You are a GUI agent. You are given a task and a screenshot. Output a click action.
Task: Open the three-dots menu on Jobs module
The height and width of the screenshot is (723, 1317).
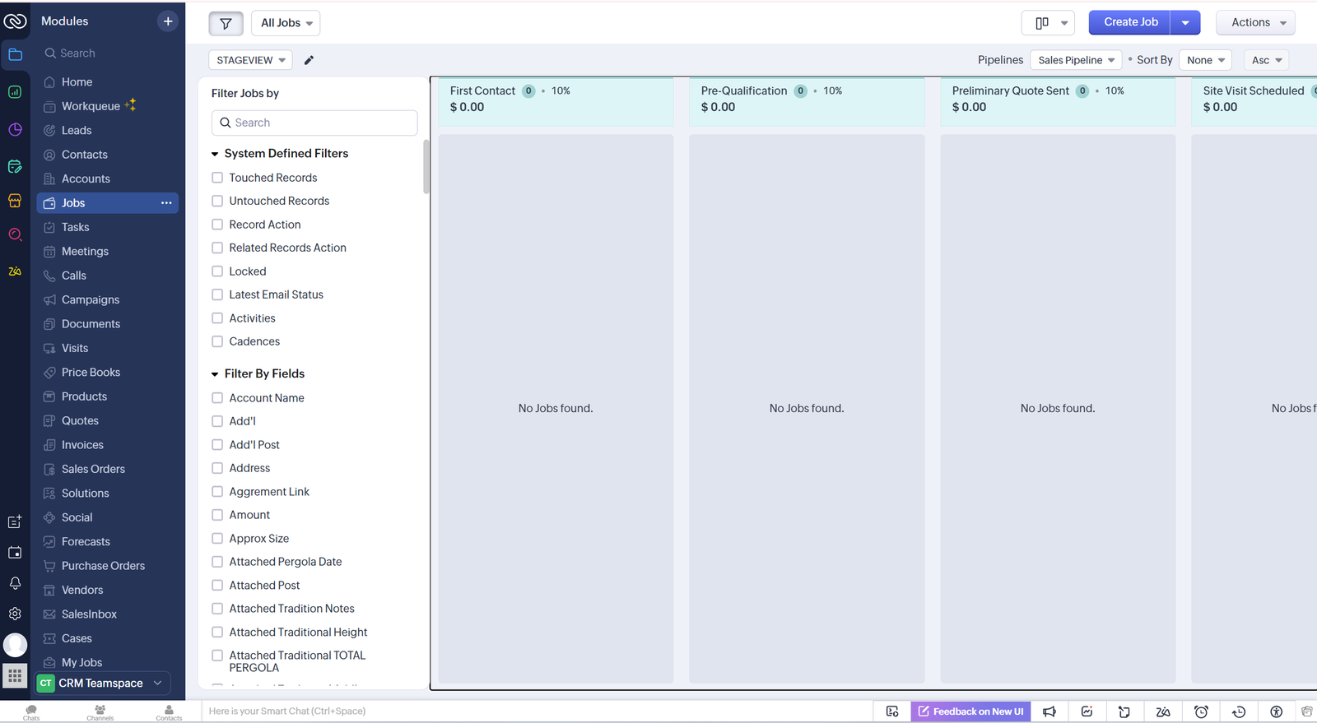point(166,203)
